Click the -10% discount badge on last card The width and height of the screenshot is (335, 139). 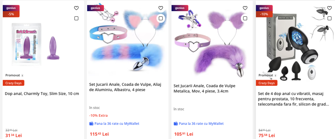tap(264, 14)
